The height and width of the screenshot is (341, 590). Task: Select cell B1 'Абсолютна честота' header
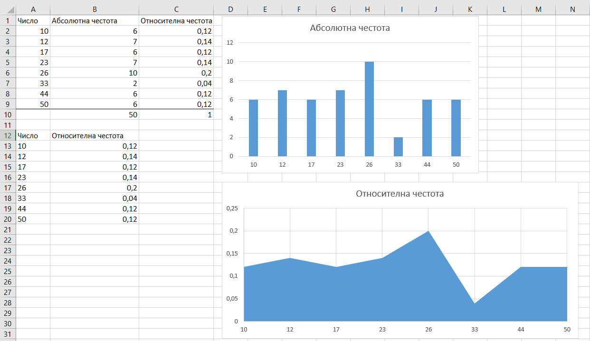(94, 20)
